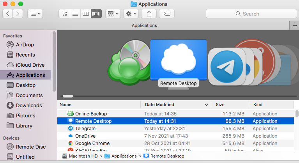Select the Applications tab
Screen dimensions: 299x163
tap(144, 26)
